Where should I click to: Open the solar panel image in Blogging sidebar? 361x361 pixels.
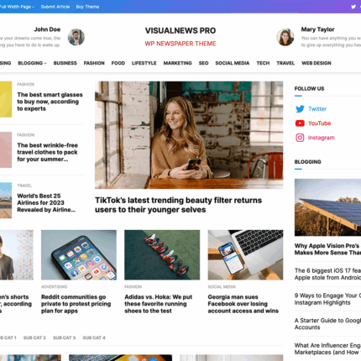pyautogui.click(x=327, y=207)
